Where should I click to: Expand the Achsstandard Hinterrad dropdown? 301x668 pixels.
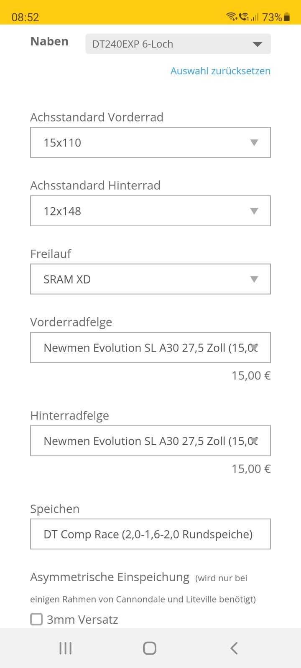pos(150,211)
